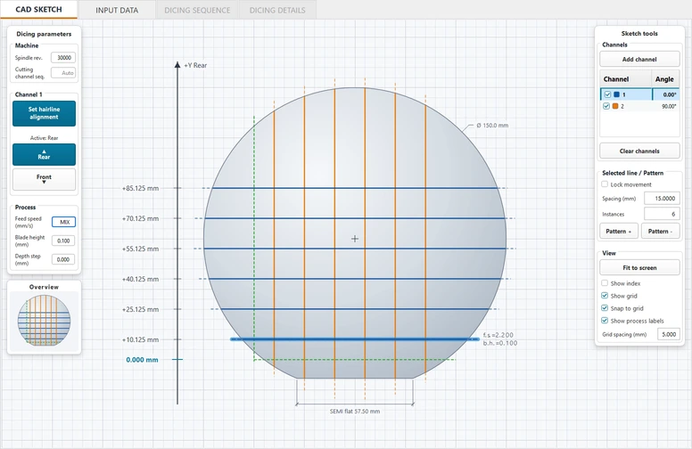Click the +25.125 mm axis label

[x=140, y=309]
